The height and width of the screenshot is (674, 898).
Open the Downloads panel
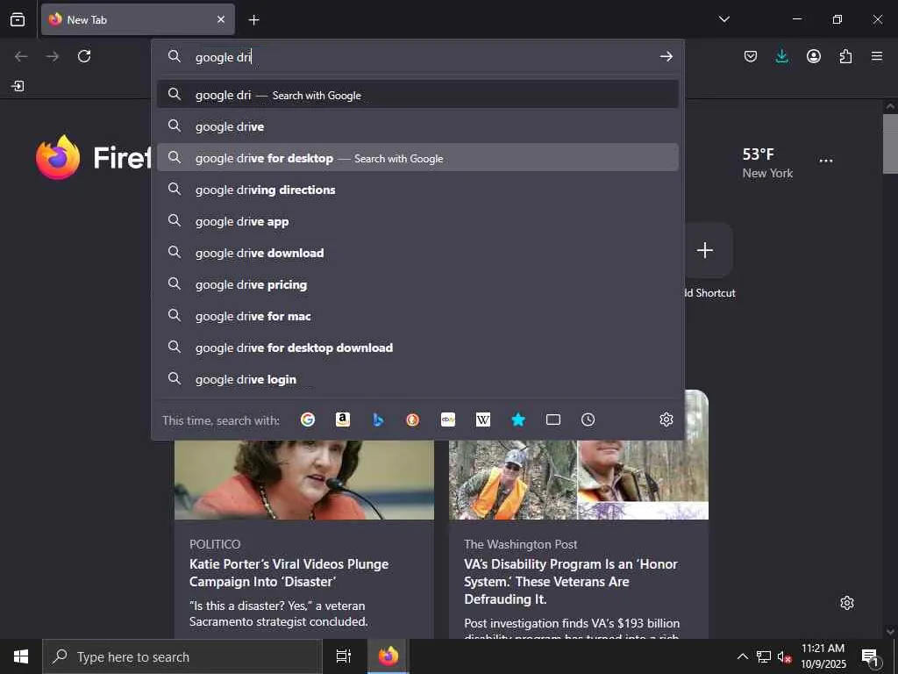coord(781,56)
